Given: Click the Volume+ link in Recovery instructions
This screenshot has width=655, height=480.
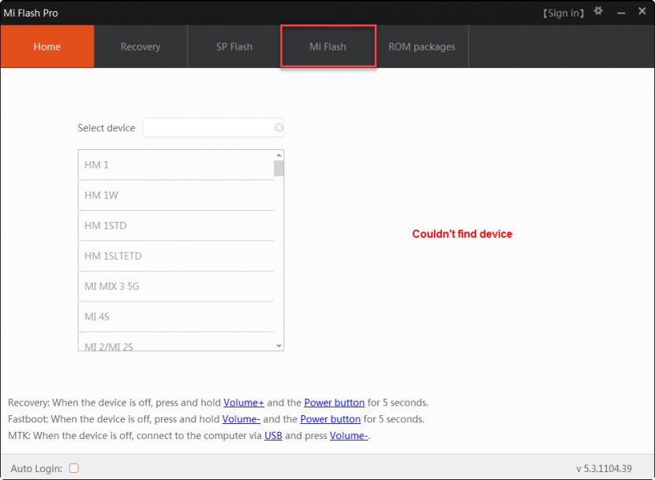Looking at the screenshot, I should coord(244,403).
